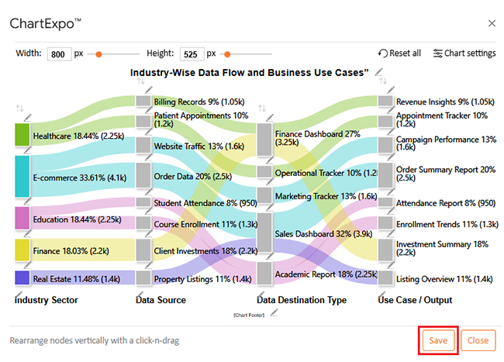Screen dimensions: 504x362
Task: Click the Width pixel input field
Action: (58, 54)
